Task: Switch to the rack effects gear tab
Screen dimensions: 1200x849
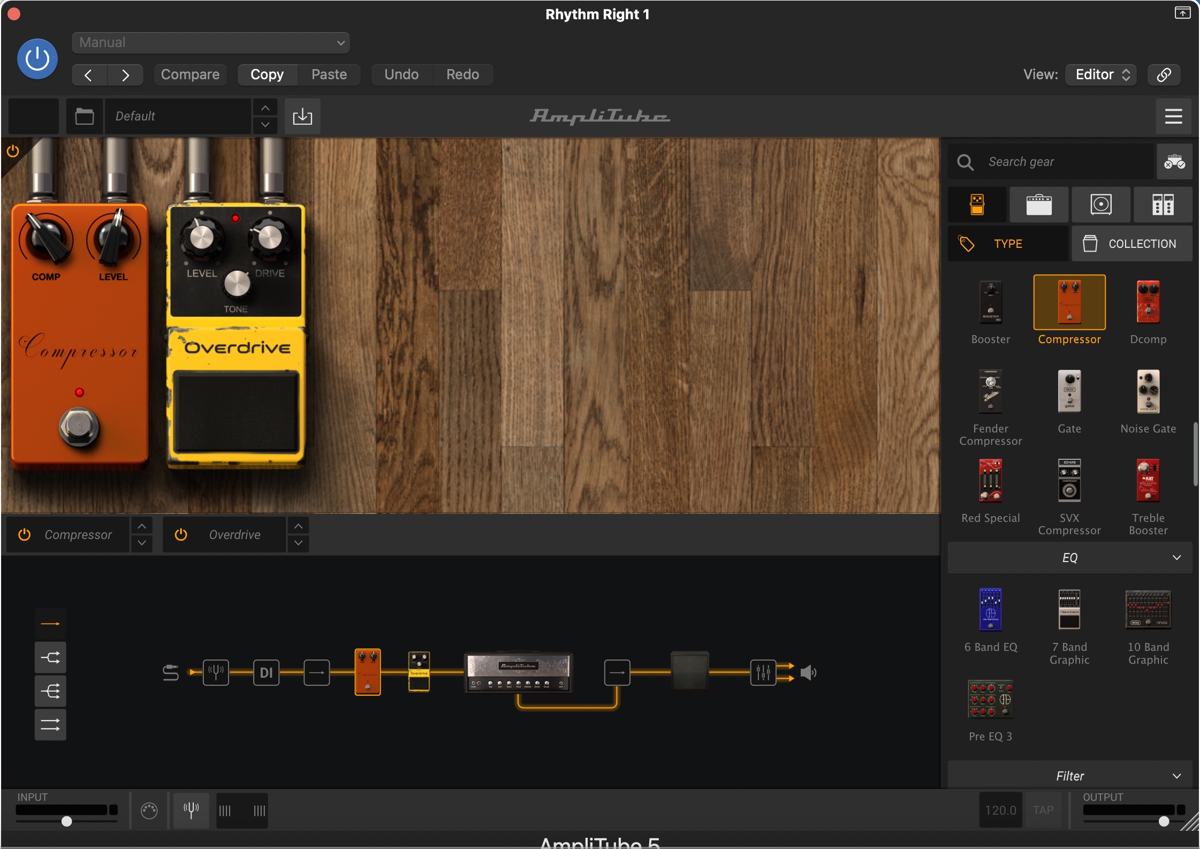Action: pos(1163,204)
